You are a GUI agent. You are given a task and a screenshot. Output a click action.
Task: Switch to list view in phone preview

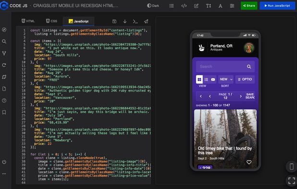206,79
